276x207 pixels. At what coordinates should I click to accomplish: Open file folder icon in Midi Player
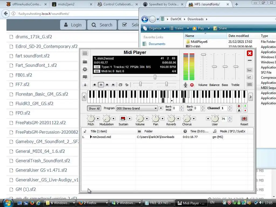(85, 62)
